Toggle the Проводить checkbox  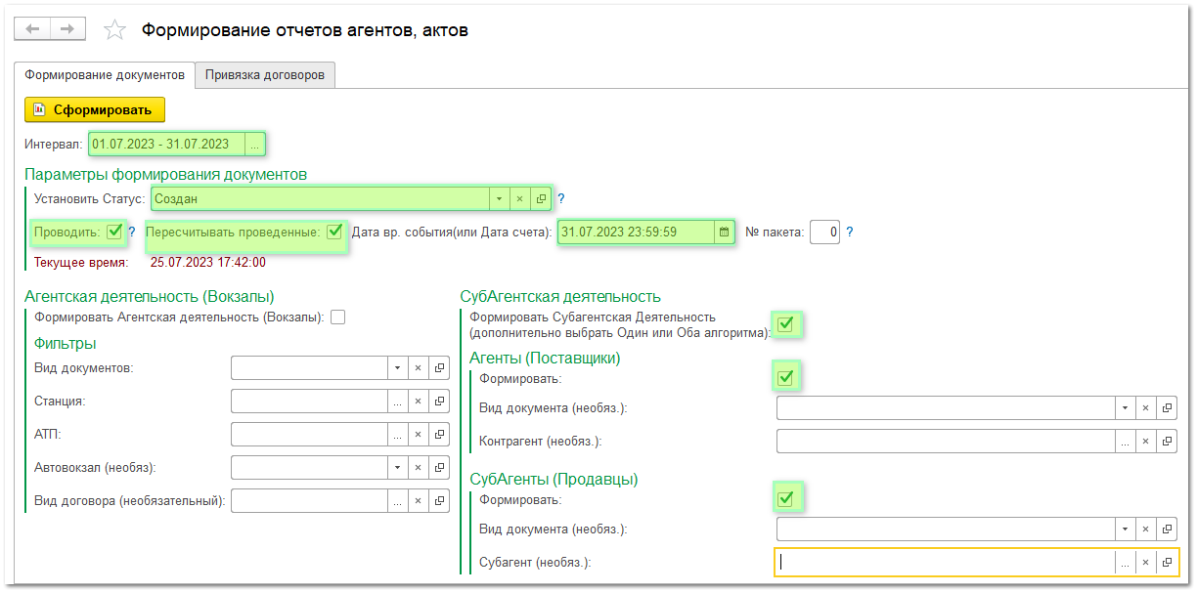114,233
